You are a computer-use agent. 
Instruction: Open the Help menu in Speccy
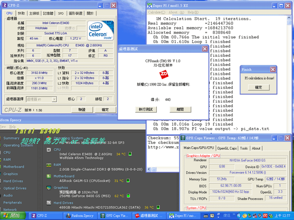12,127
